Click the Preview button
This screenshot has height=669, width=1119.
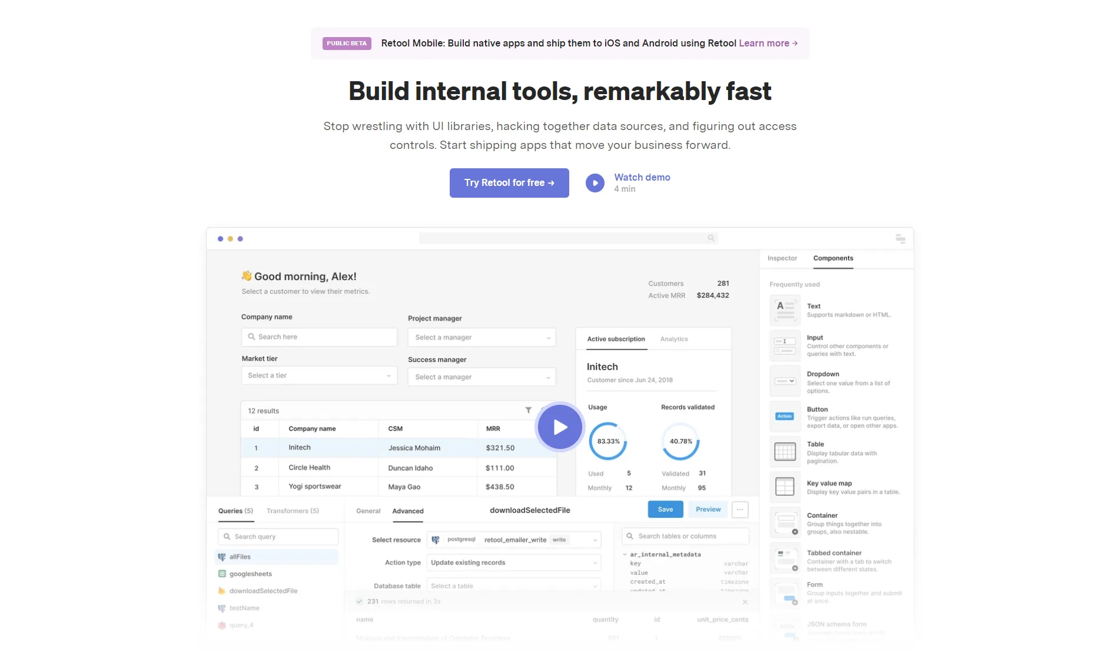point(708,510)
